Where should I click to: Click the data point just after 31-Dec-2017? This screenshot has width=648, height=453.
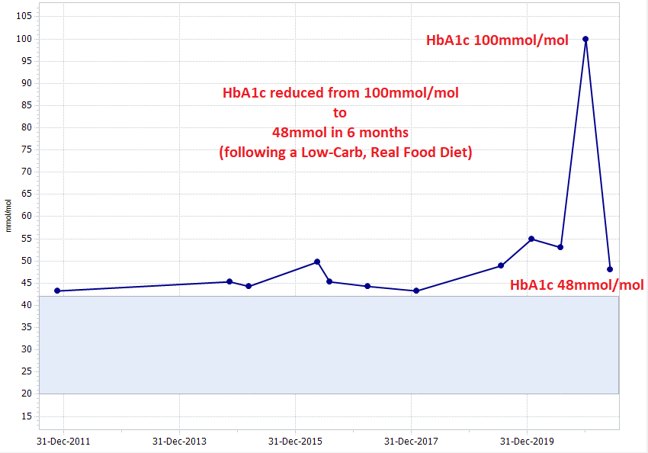416,291
